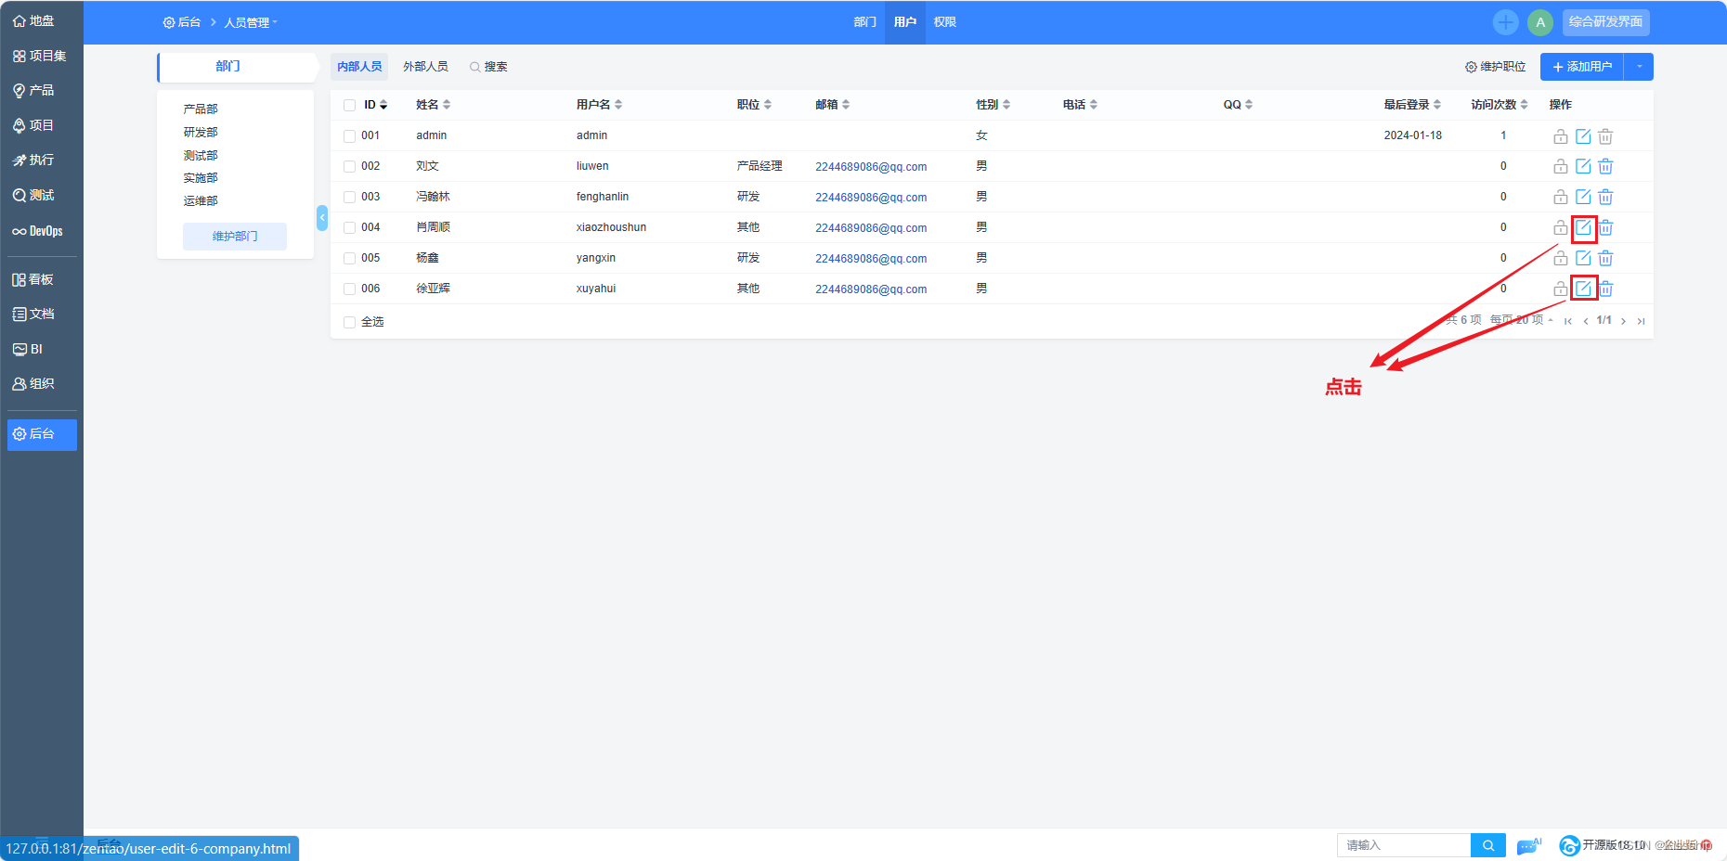Sort by 最后登录 column

coord(1413,105)
